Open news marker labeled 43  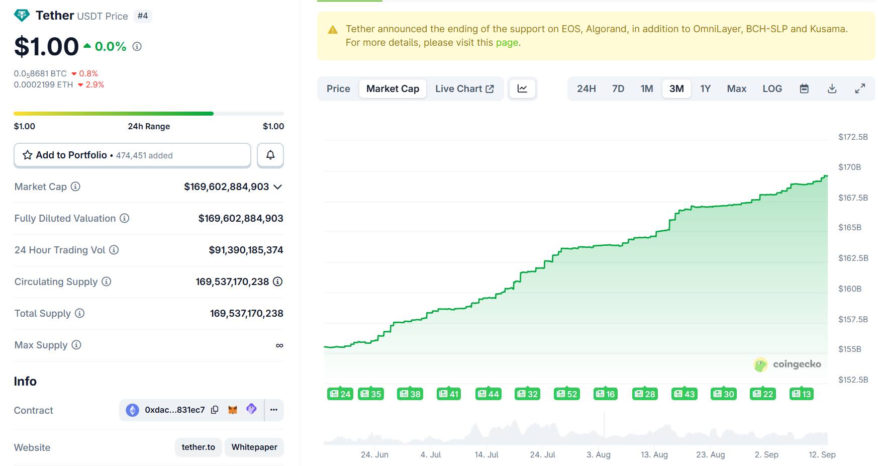pyautogui.click(x=685, y=394)
